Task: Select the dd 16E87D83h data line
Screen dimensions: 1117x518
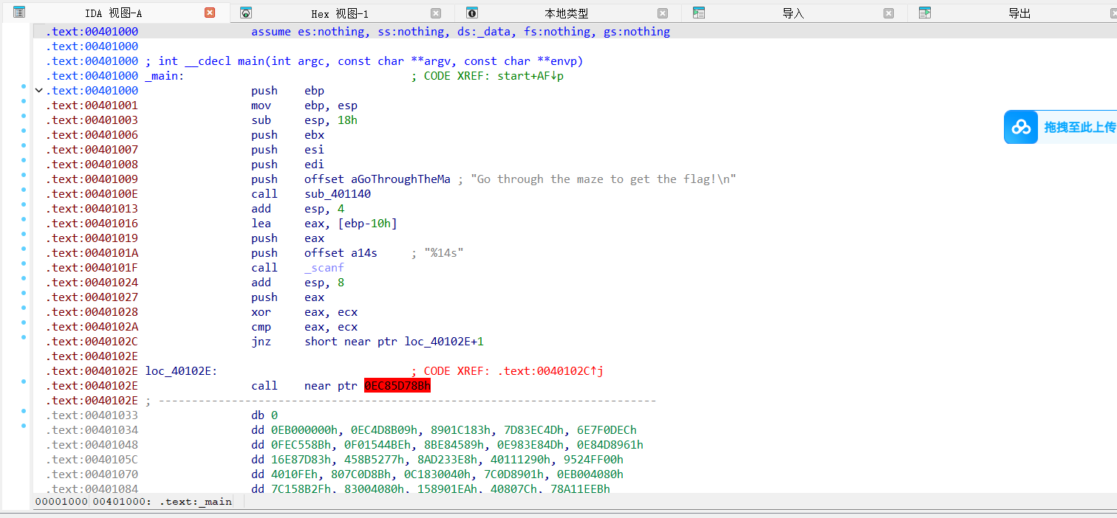Action: point(437,460)
